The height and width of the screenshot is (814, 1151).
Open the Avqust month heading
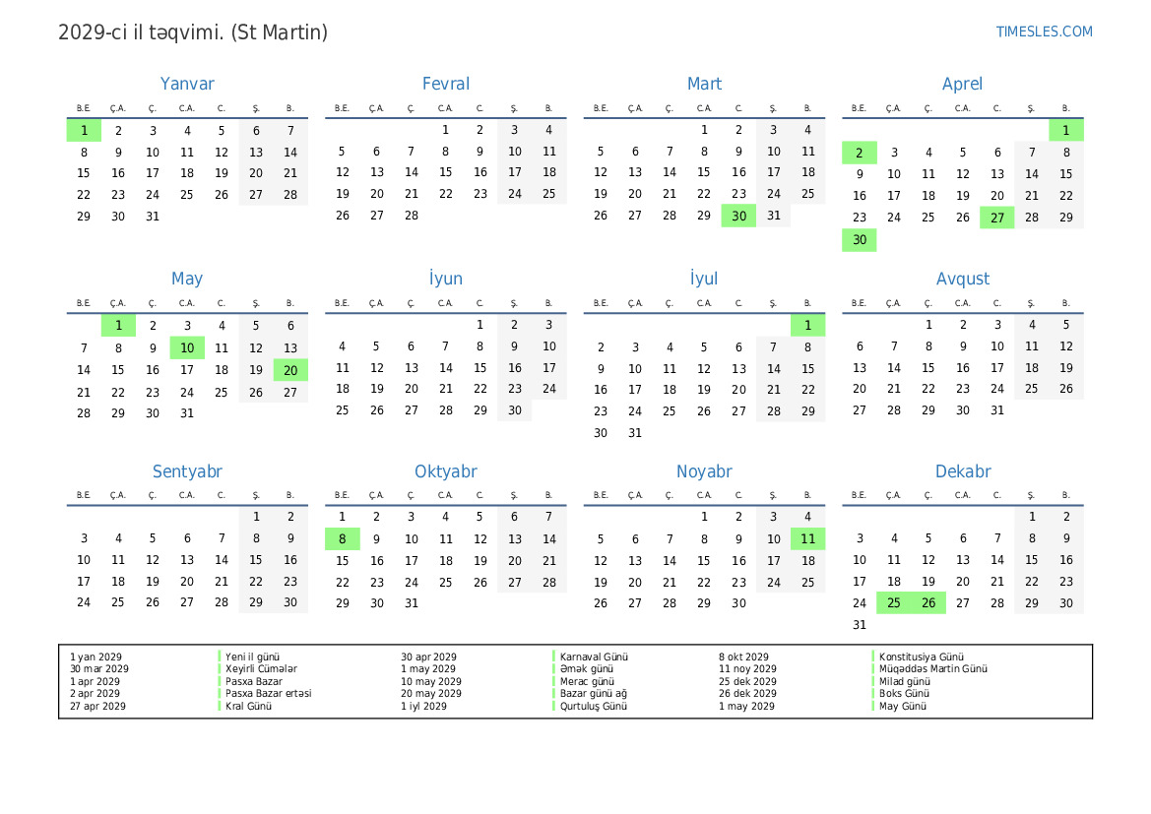(962, 279)
